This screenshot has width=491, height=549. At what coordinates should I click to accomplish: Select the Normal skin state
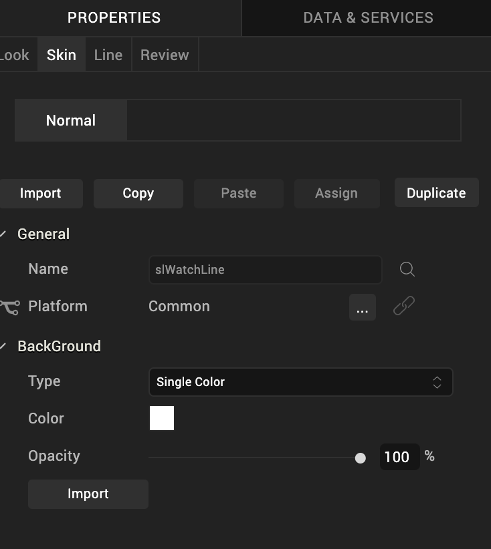71,120
